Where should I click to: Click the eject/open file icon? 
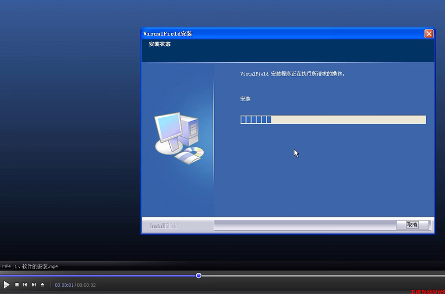point(42,285)
